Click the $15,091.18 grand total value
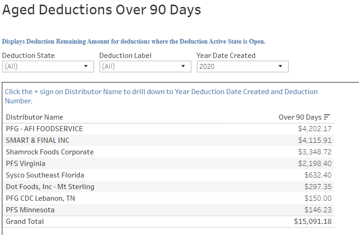The image size is (359, 235). (x=313, y=222)
